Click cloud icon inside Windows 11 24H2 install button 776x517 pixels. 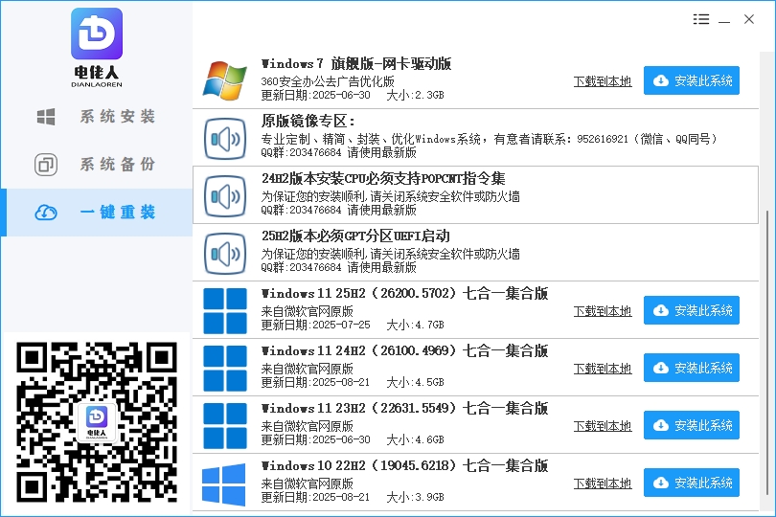pos(661,368)
